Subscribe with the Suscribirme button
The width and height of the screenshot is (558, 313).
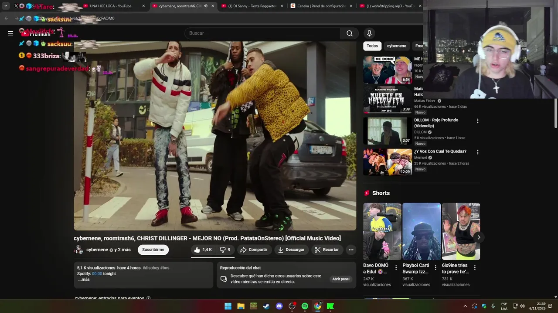tap(153, 250)
